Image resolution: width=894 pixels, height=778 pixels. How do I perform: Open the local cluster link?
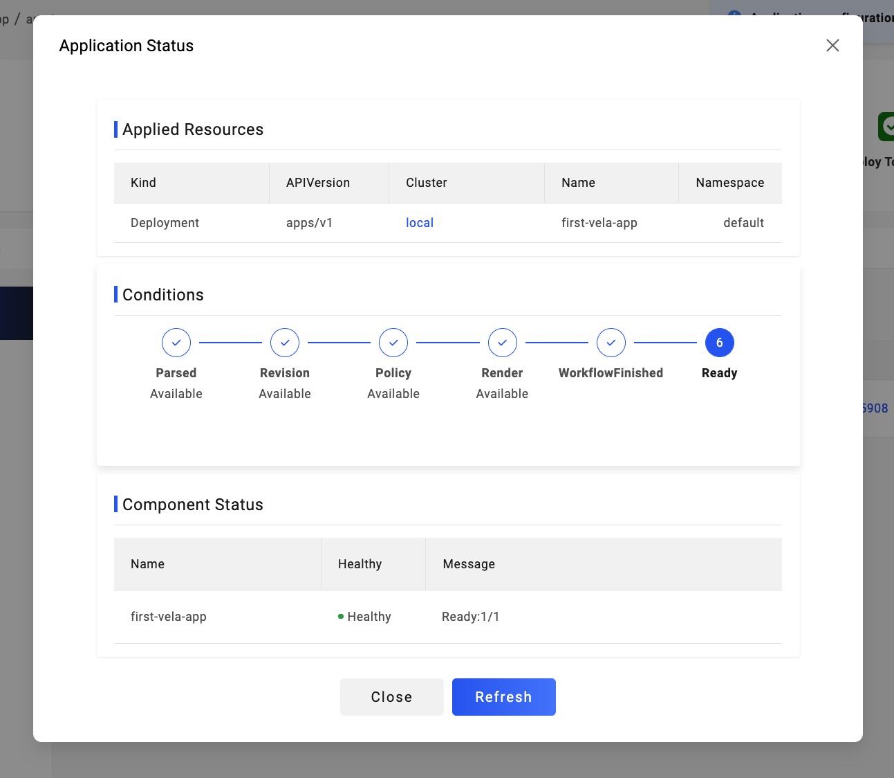pyautogui.click(x=420, y=223)
